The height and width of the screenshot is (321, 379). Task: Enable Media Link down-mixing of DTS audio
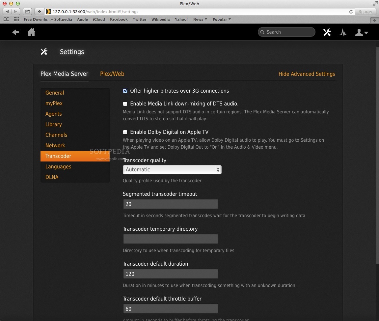coord(125,104)
